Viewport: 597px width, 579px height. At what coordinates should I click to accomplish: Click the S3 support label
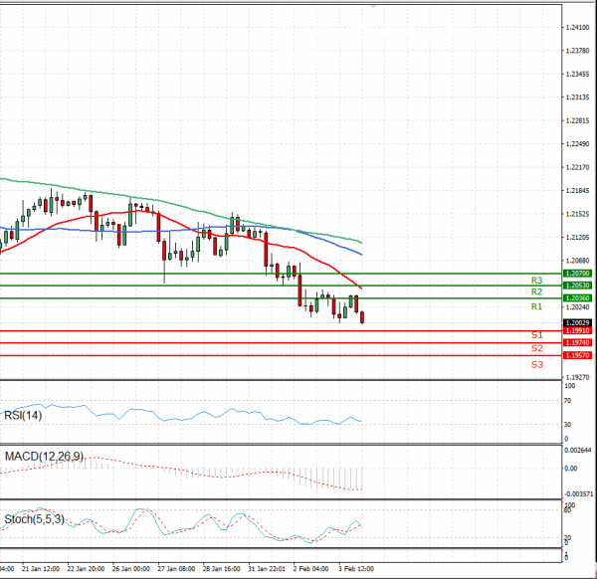(537, 365)
